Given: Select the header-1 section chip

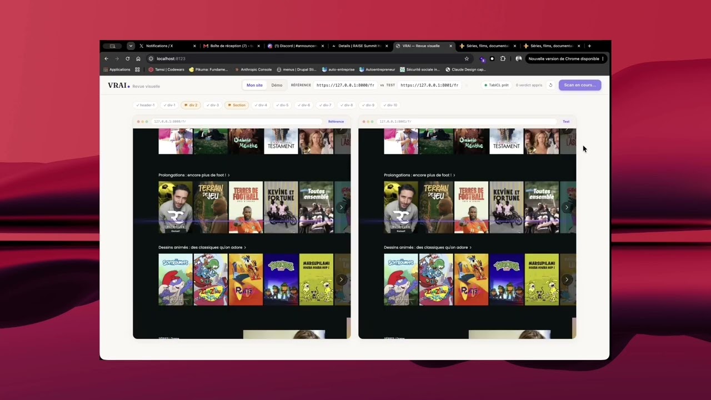Looking at the screenshot, I should (146, 105).
